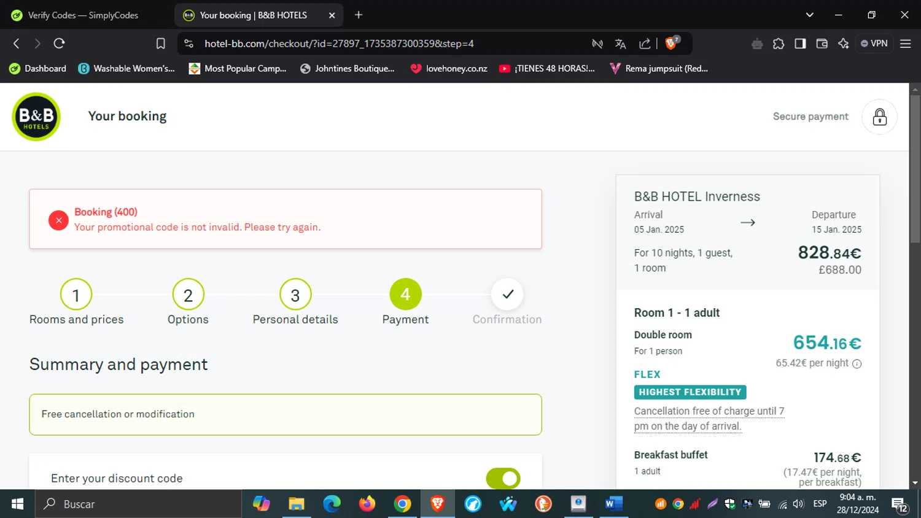The image size is (921, 518).
Task: Close the Your booking tab
Action: (332, 15)
